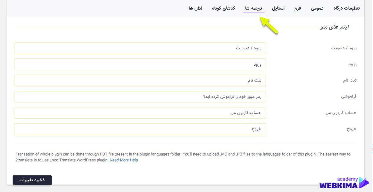
Task: Click the حساب کاربری من input field
Action: coord(140,113)
